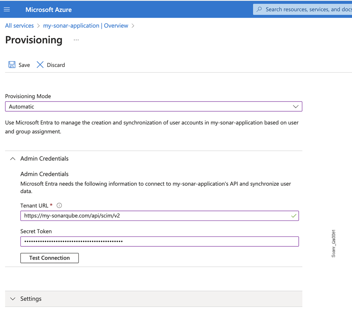Screen dimensions: 352x336
Task: Collapse the Admin Credentials section
Action: point(12,158)
